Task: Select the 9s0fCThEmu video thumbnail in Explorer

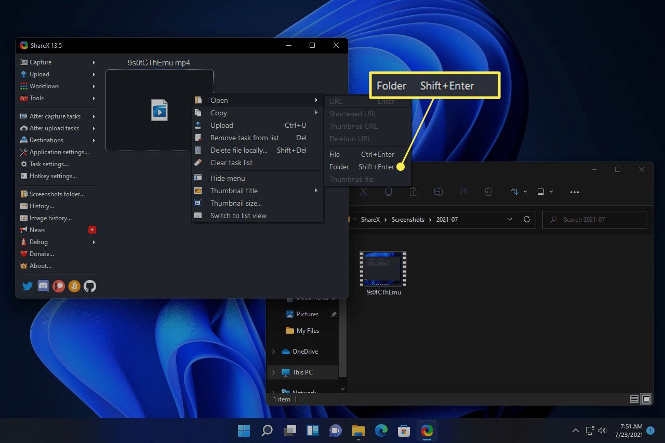Action: tap(383, 269)
